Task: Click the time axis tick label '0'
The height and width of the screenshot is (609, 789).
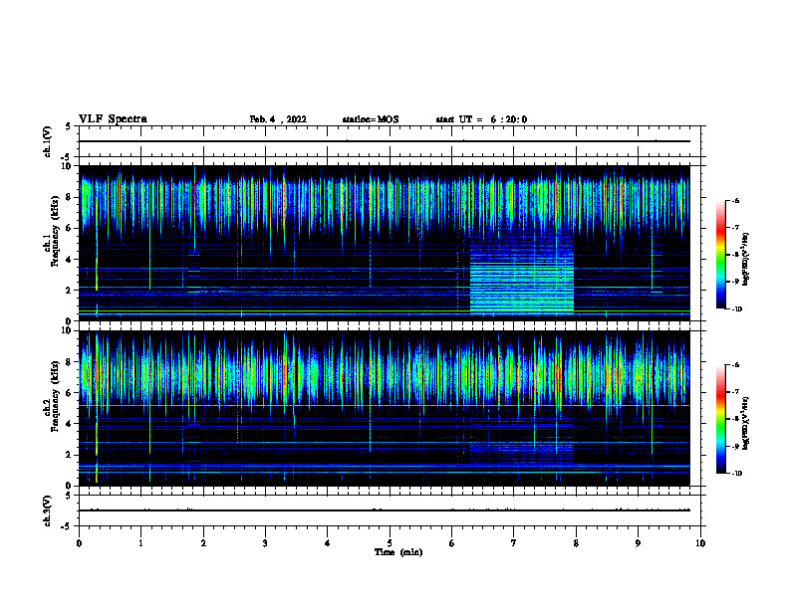Action: click(x=79, y=543)
